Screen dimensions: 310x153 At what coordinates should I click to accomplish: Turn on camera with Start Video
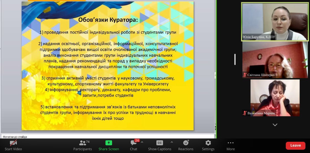point(13,145)
